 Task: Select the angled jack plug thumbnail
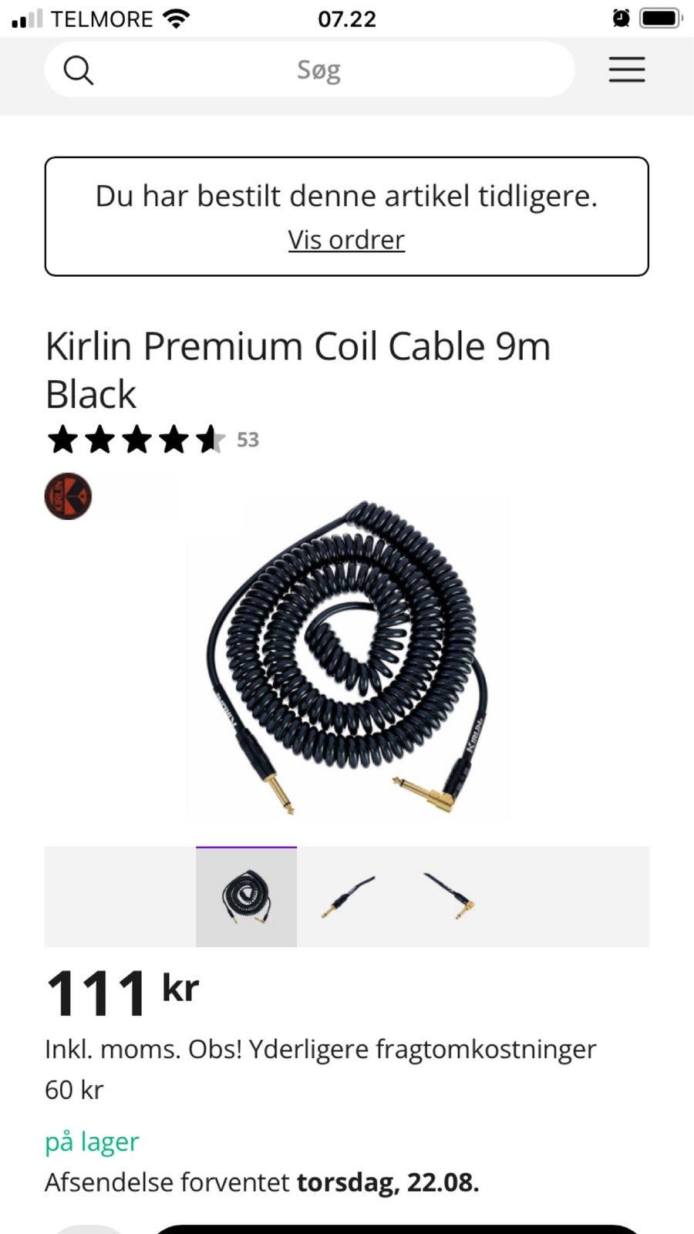point(449,897)
